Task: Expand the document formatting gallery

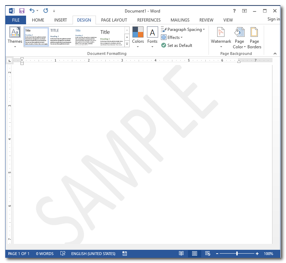Action: [x=127, y=44]
